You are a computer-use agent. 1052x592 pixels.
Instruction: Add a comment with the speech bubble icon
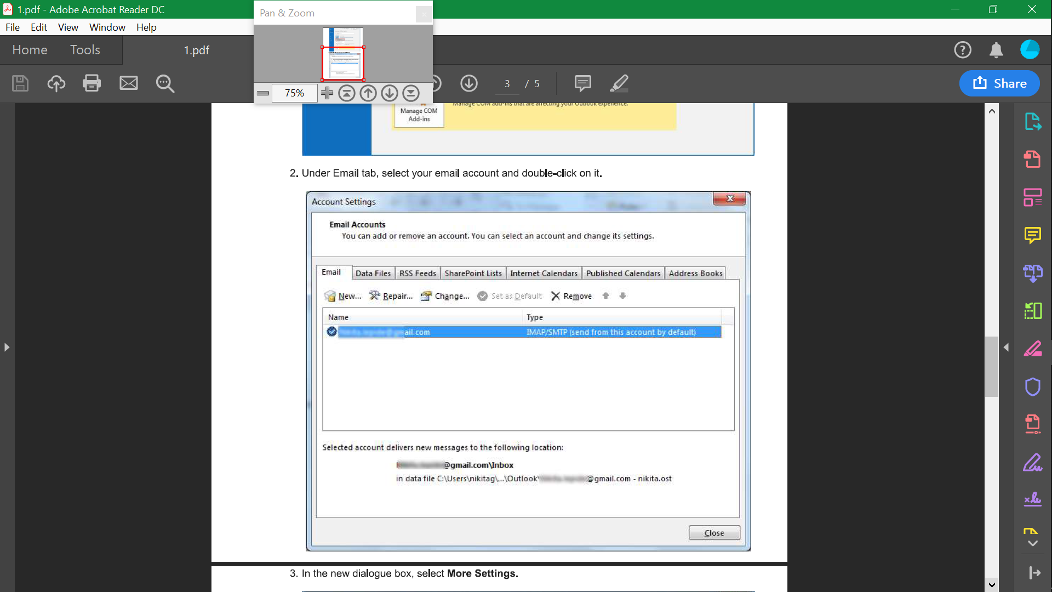coord(582,83)
